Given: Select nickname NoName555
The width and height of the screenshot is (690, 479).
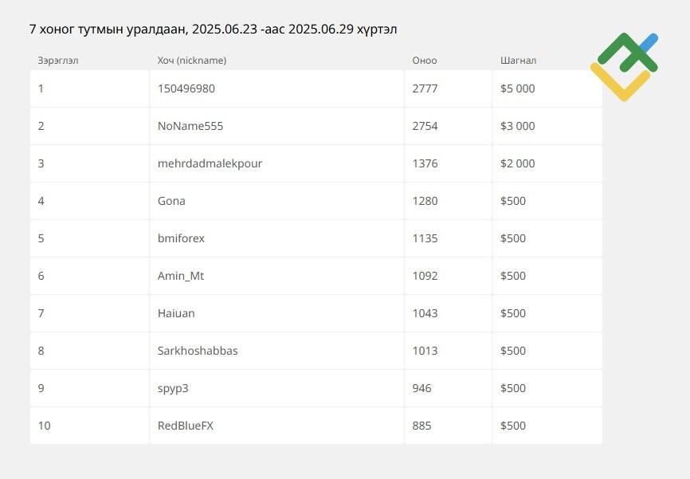Looking at the screenshot, I should point(190,126).
